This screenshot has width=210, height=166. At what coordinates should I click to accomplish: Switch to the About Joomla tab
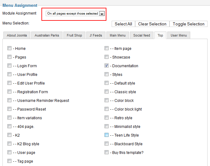point(17,35)
